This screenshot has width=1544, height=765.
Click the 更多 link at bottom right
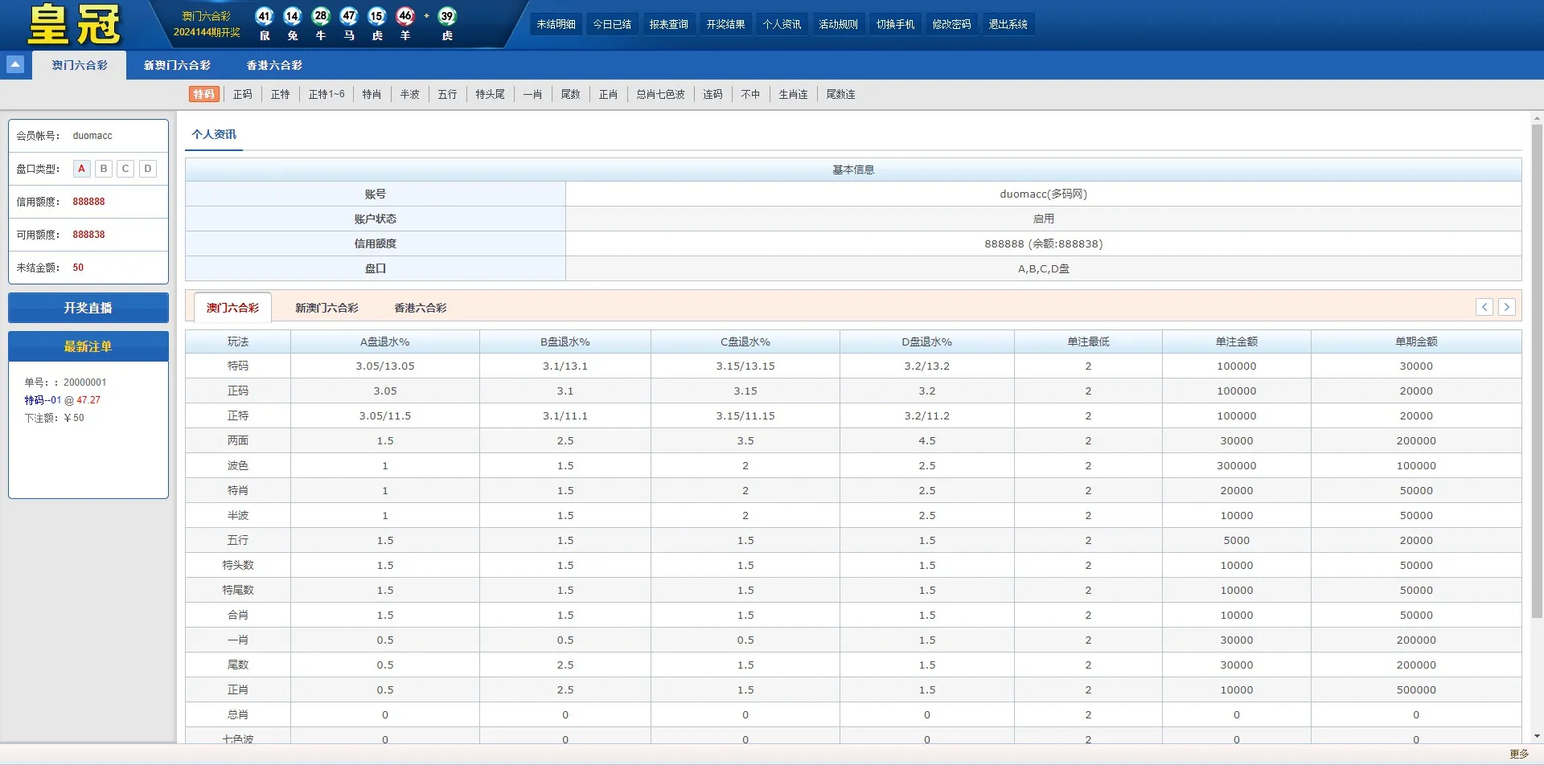point(1518,754)
